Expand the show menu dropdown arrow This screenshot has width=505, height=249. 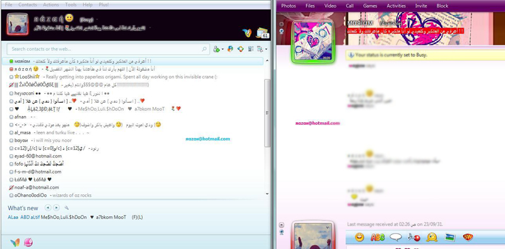coord(266,50)
